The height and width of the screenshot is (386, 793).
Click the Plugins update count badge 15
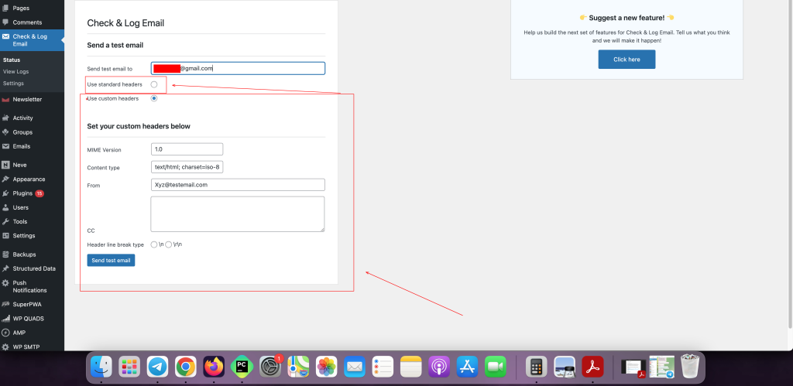[39, 193]
